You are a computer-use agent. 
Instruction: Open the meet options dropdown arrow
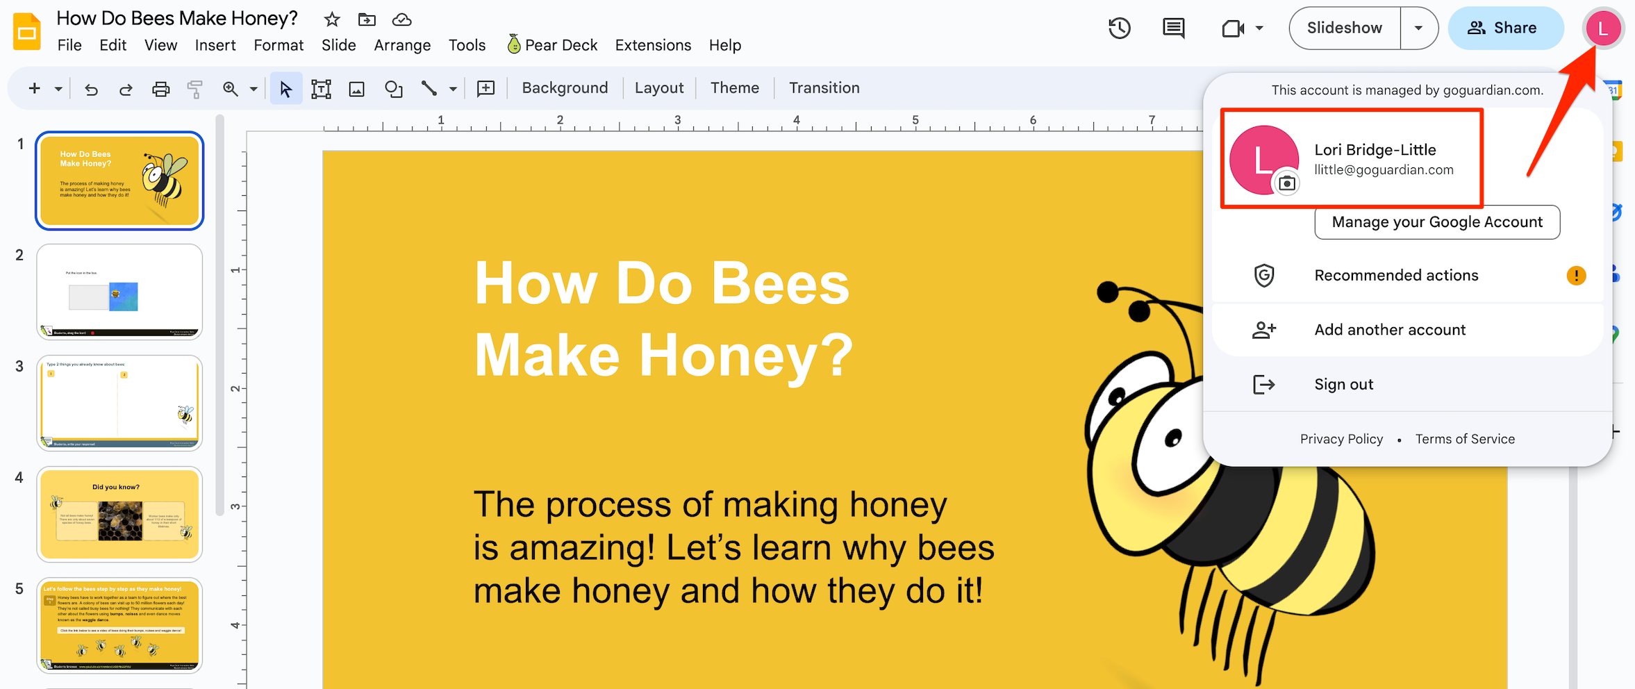point(1259,28)
